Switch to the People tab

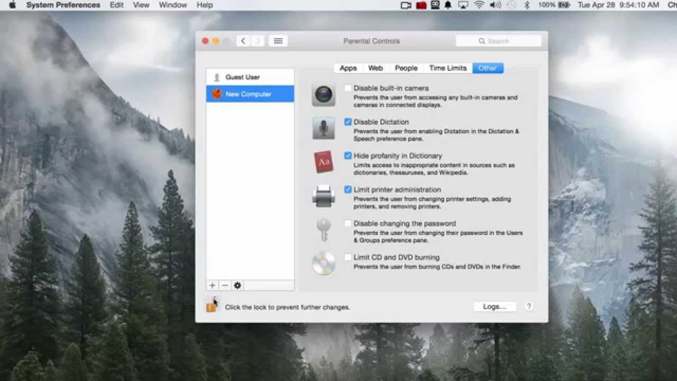(406, 68)
